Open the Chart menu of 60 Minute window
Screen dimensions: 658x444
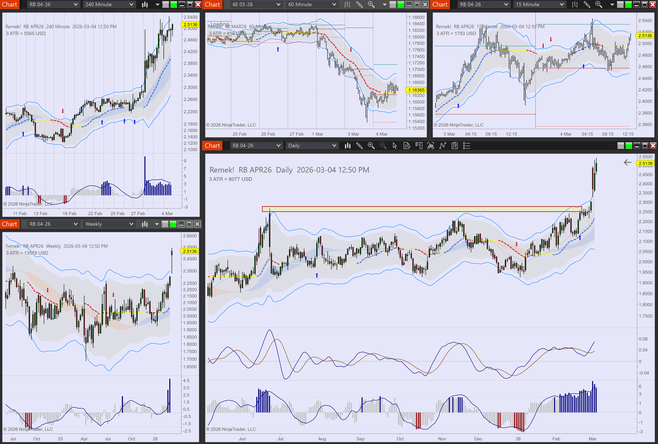point(212,4)
